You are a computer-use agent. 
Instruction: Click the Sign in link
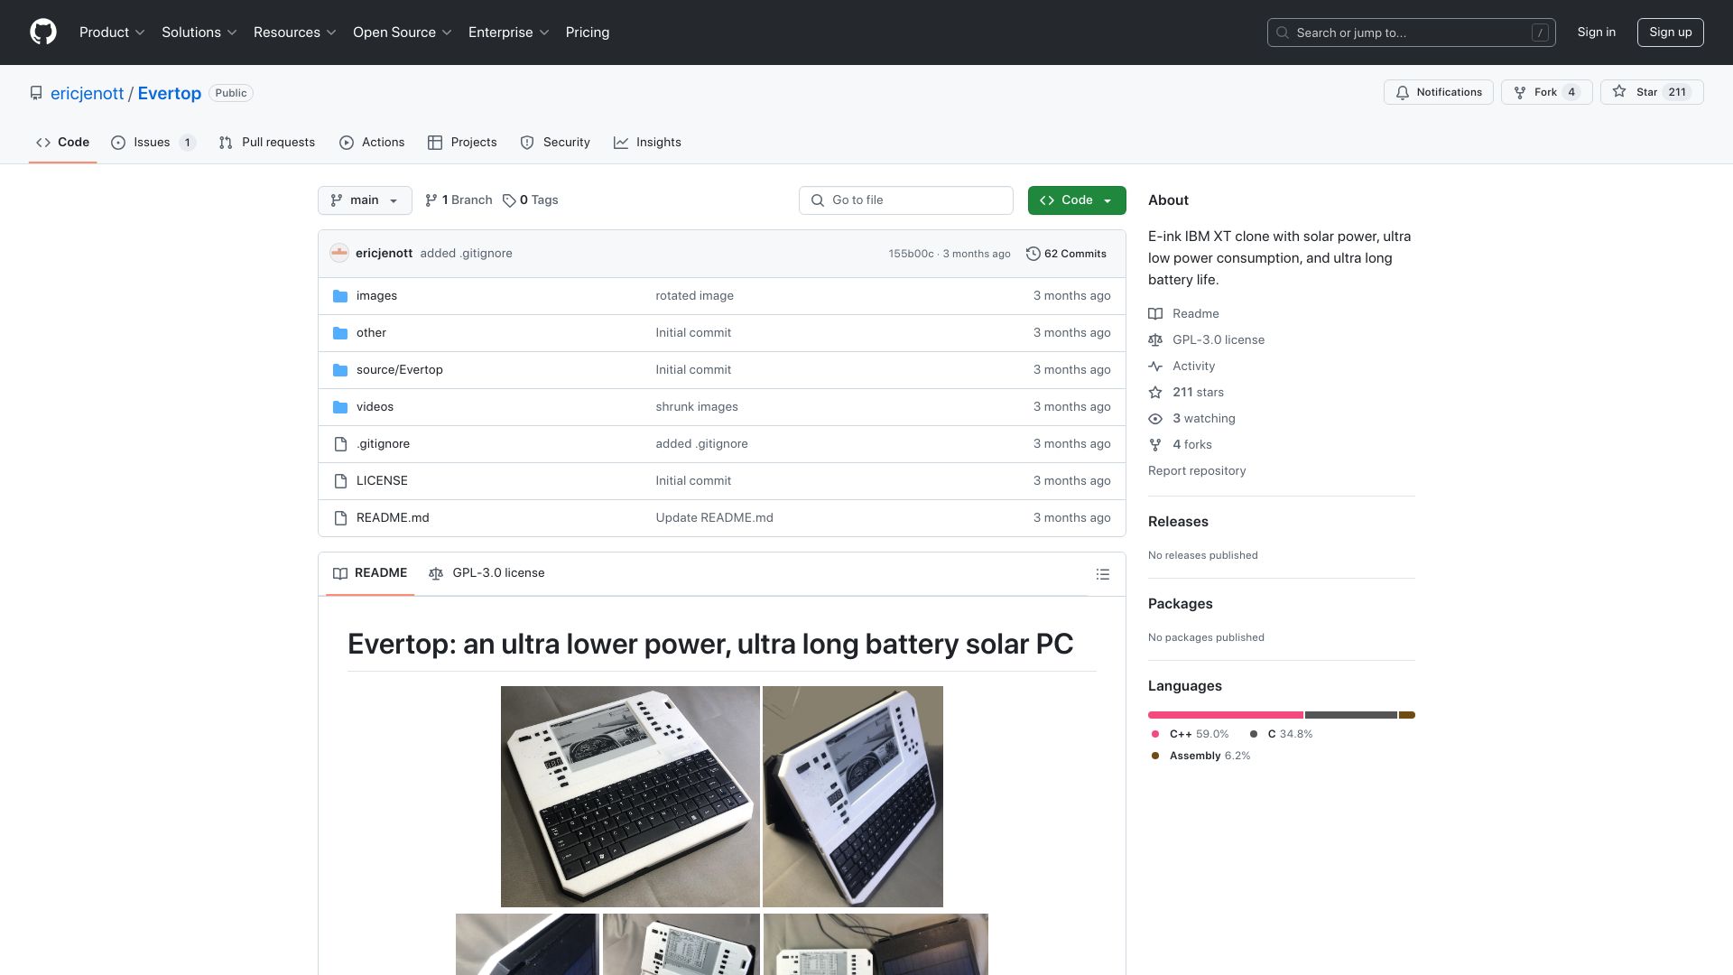(1597, 32)
